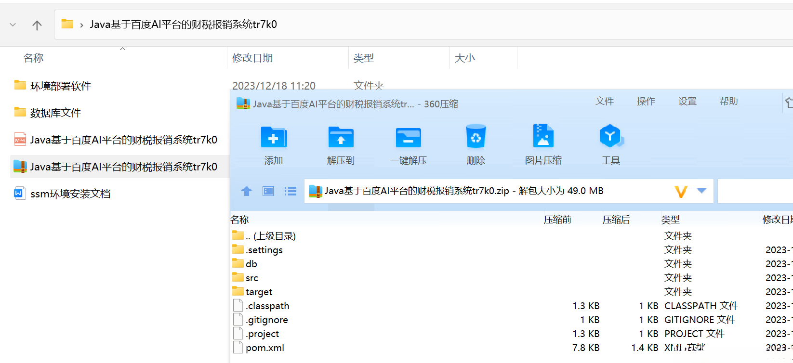The image size is (793, 363).
Task: Click the orange V icon in path bar
Action: 681,192
